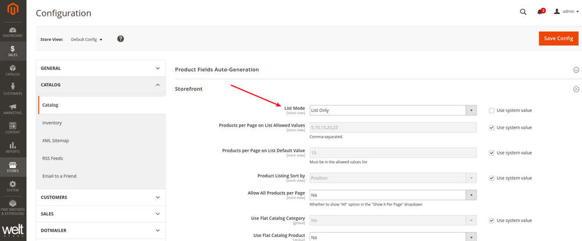Select the XML Sitemap tab
The image size is (582, 241).
coord(55,141)
